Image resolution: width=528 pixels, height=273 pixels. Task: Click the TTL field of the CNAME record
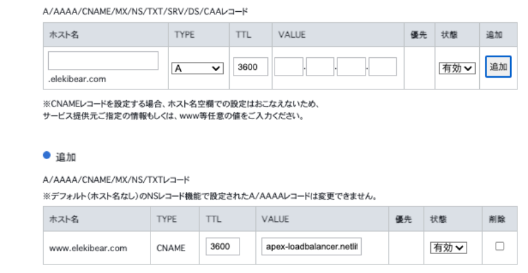(x=224, y=246)
